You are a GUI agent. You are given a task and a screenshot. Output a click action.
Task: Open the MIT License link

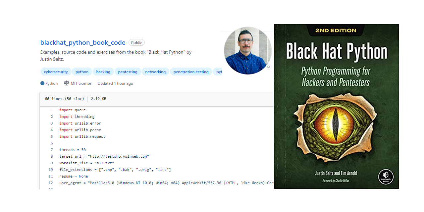pyautogui.click(x=81, y=83)
